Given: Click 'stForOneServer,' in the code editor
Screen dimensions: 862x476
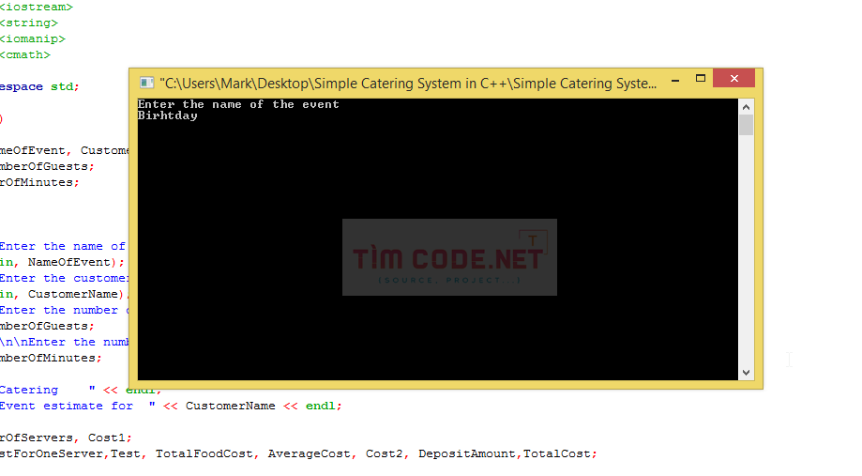Looking at the screenshot, I should tap(53, 454).
